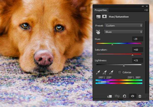Click the Saturation slider handle
The width and height of the screenshot is (153, 107).
pyautogui.click(x=132, y=55)
